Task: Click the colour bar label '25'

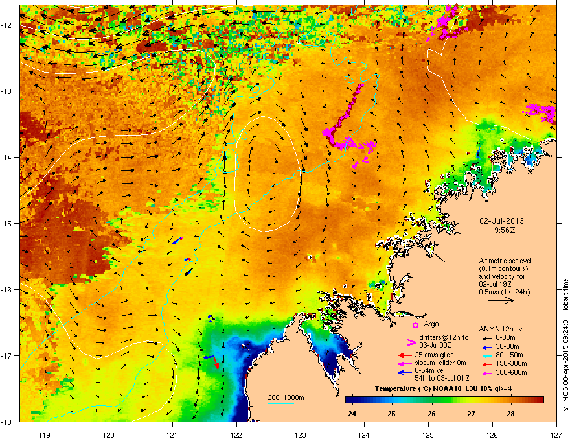Action: click(x=391, y=414)
